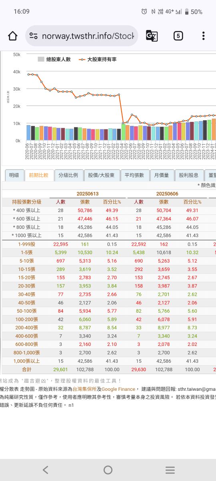
Task: Click the 22,595 count in 1-999股 row
Action: (x=60, y=244)
